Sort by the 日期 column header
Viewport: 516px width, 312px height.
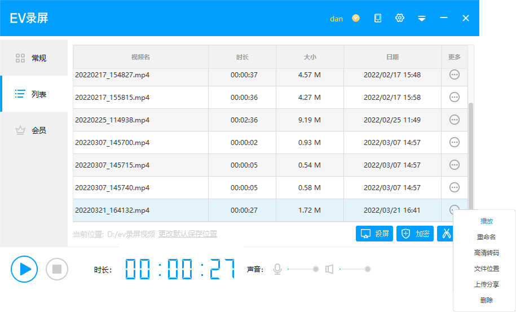pyautogui.click(x=392, y=57)
